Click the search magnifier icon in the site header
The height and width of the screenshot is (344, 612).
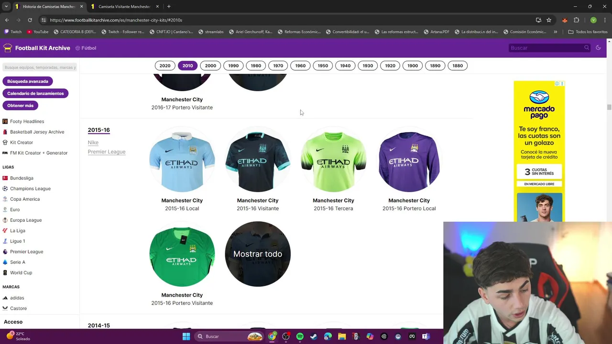tap(587, 48)
